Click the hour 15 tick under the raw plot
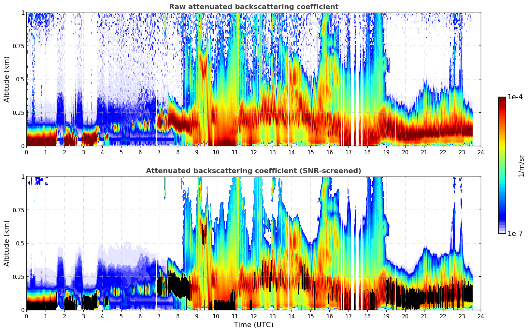This screenshot has width=528, height=332. click(310, 152)
